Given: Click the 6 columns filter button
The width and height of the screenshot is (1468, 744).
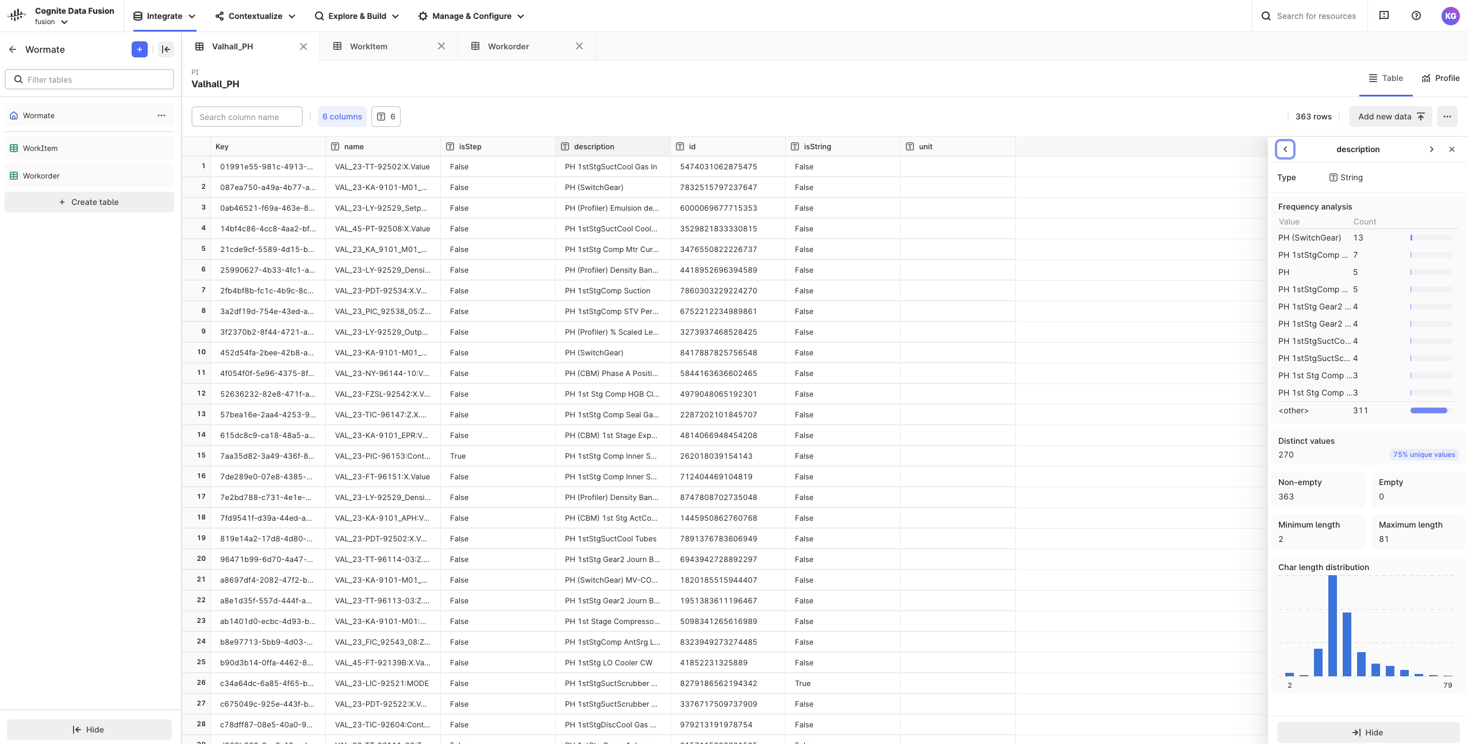Looking at the screenshot, I should tap(342, 117).
